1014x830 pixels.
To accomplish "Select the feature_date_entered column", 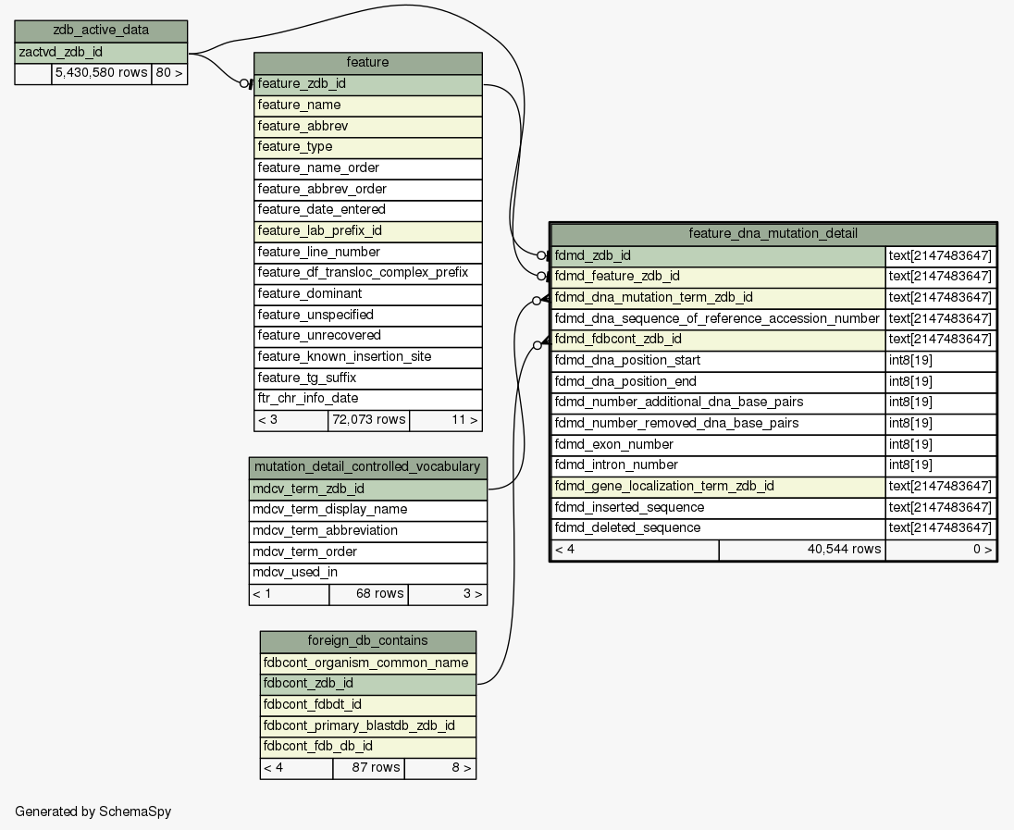I will tap(368, 210).
